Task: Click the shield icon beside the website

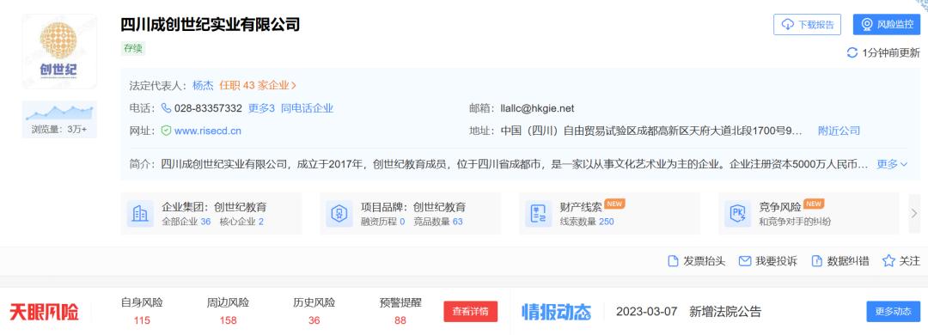Action: pos(167,131)
